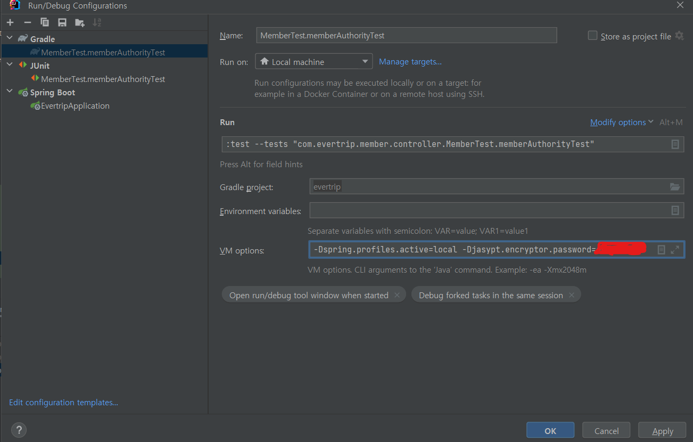Open the Store as project file gear settings

[x=679, y=36]
